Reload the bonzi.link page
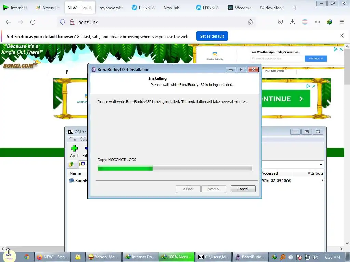Screen dimensions: 350x262 33,22
